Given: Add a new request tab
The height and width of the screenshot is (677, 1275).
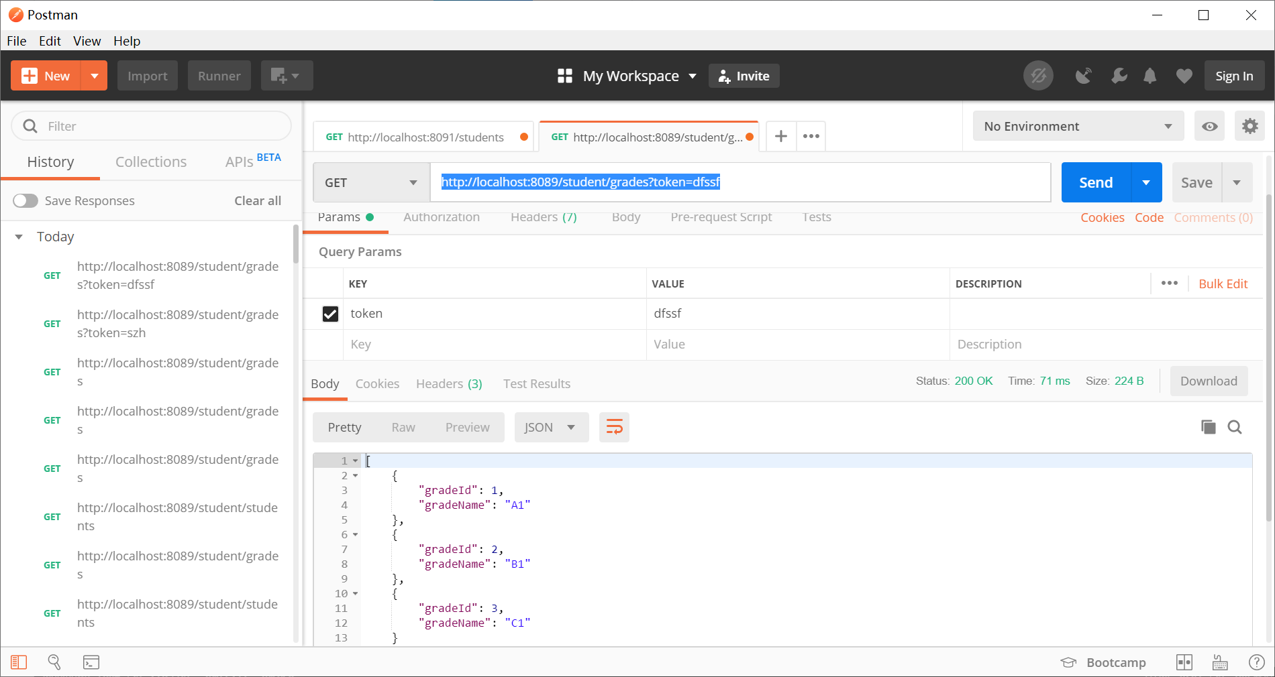Looking at the screenshot, I should tap(781, 137).
